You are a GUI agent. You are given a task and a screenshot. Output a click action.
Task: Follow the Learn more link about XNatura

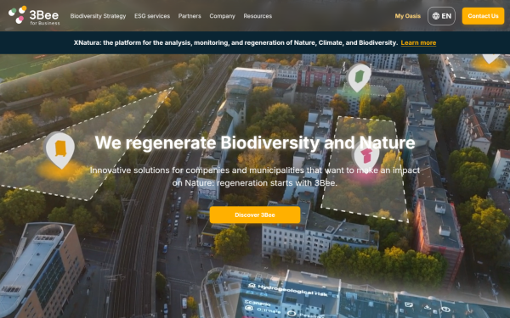pyautogui.click(x=418, y=43)
